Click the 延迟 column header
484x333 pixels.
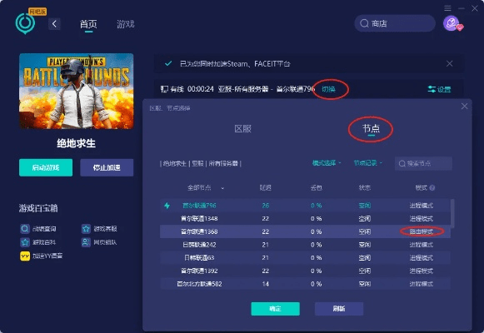click(x=265, y=187)
